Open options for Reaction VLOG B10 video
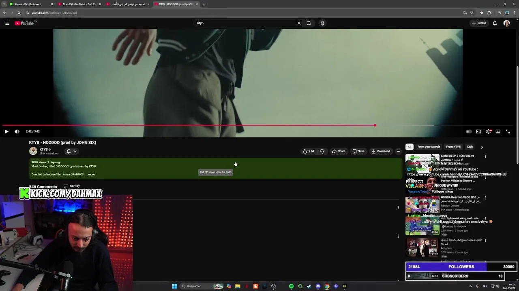 click(485, 198)
